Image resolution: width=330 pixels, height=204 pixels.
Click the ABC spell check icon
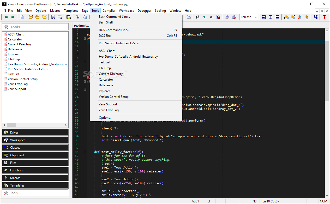tap(316, 17)
